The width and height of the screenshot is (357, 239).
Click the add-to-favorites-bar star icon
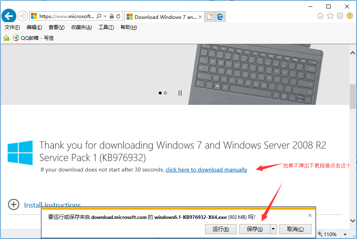point(6,38)
